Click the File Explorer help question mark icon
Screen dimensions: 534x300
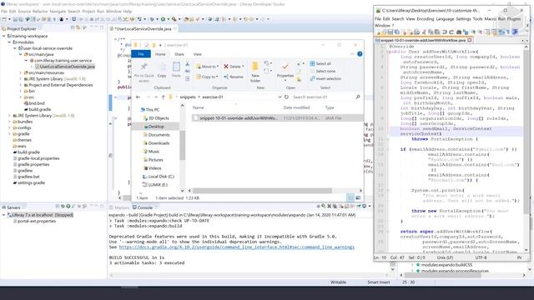point(360,54)
